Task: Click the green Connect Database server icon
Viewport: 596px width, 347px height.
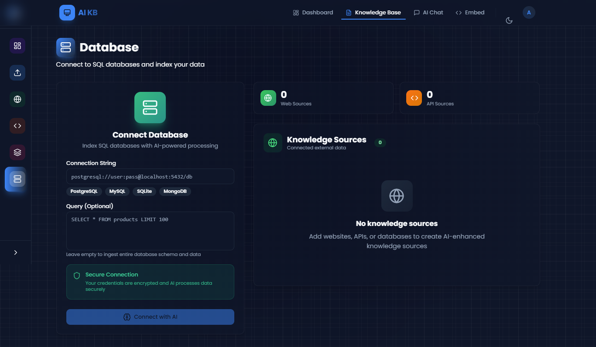Action: [150, 108]
